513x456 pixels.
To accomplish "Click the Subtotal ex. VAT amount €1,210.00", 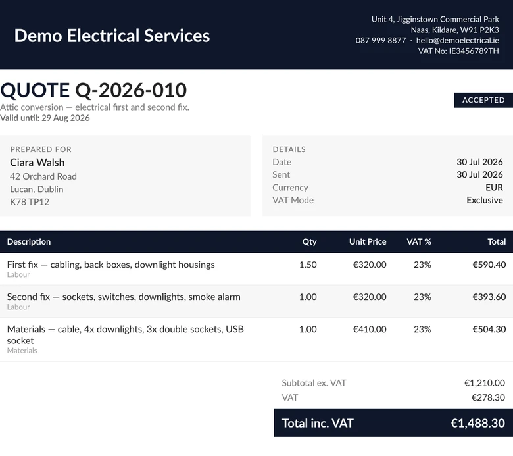I will (x=485, y=383).
